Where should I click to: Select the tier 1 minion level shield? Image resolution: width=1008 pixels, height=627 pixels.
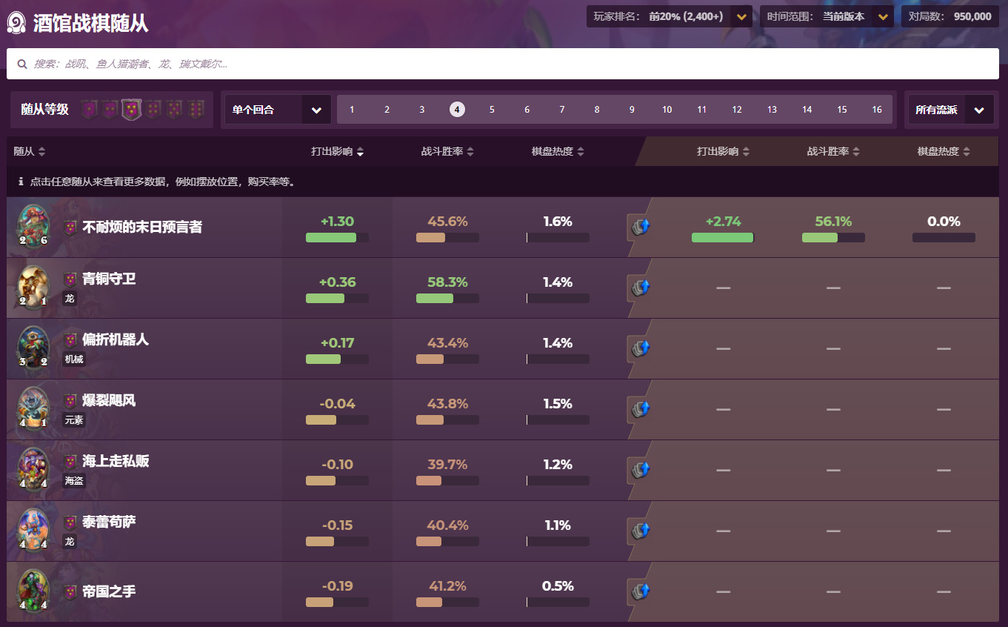click(89, 110)
